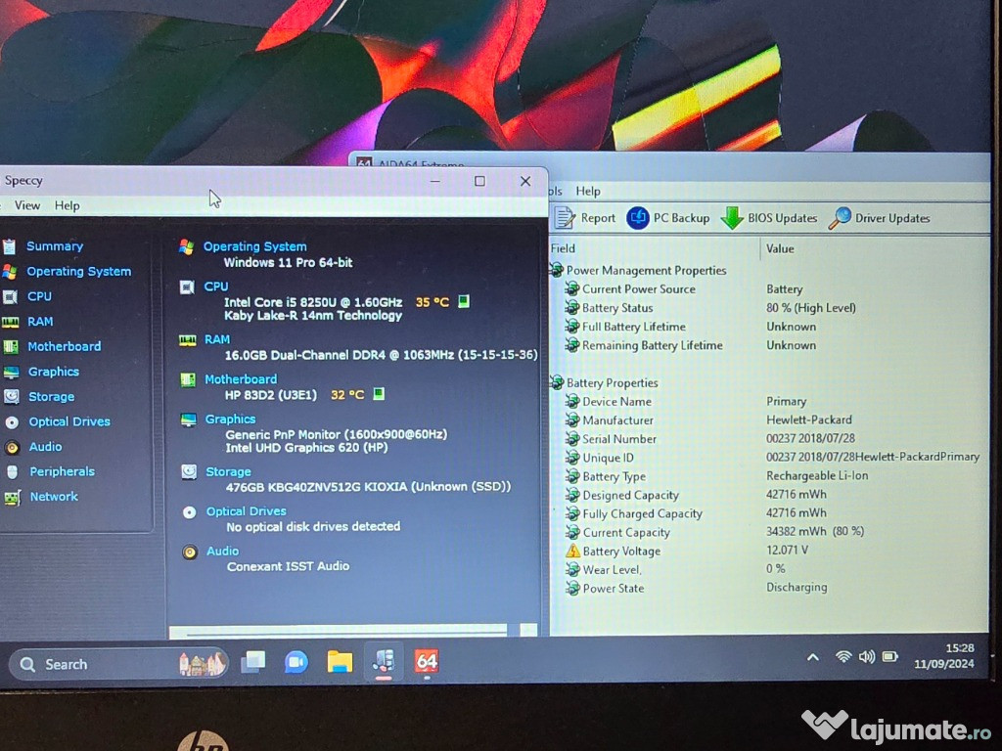The image size is (1002, 751).
Task: Click the AIDA64 Report toolbar button
Action: pyautogui.click(x=585, y=218)
